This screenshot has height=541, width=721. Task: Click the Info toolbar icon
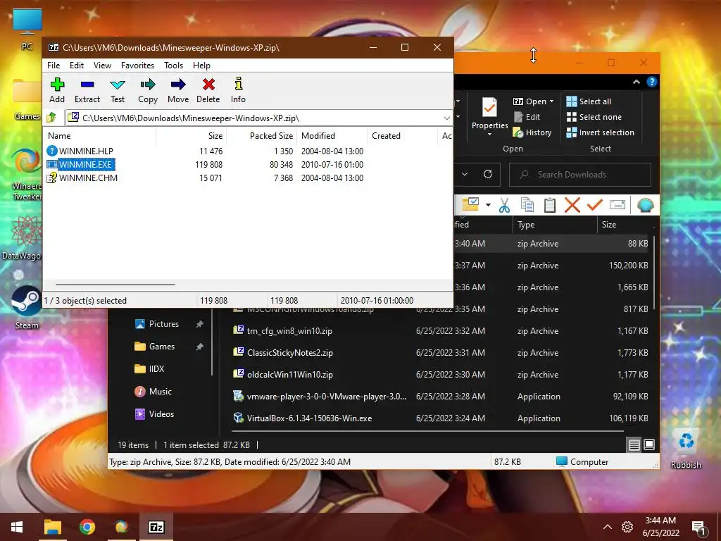point(238,91)
